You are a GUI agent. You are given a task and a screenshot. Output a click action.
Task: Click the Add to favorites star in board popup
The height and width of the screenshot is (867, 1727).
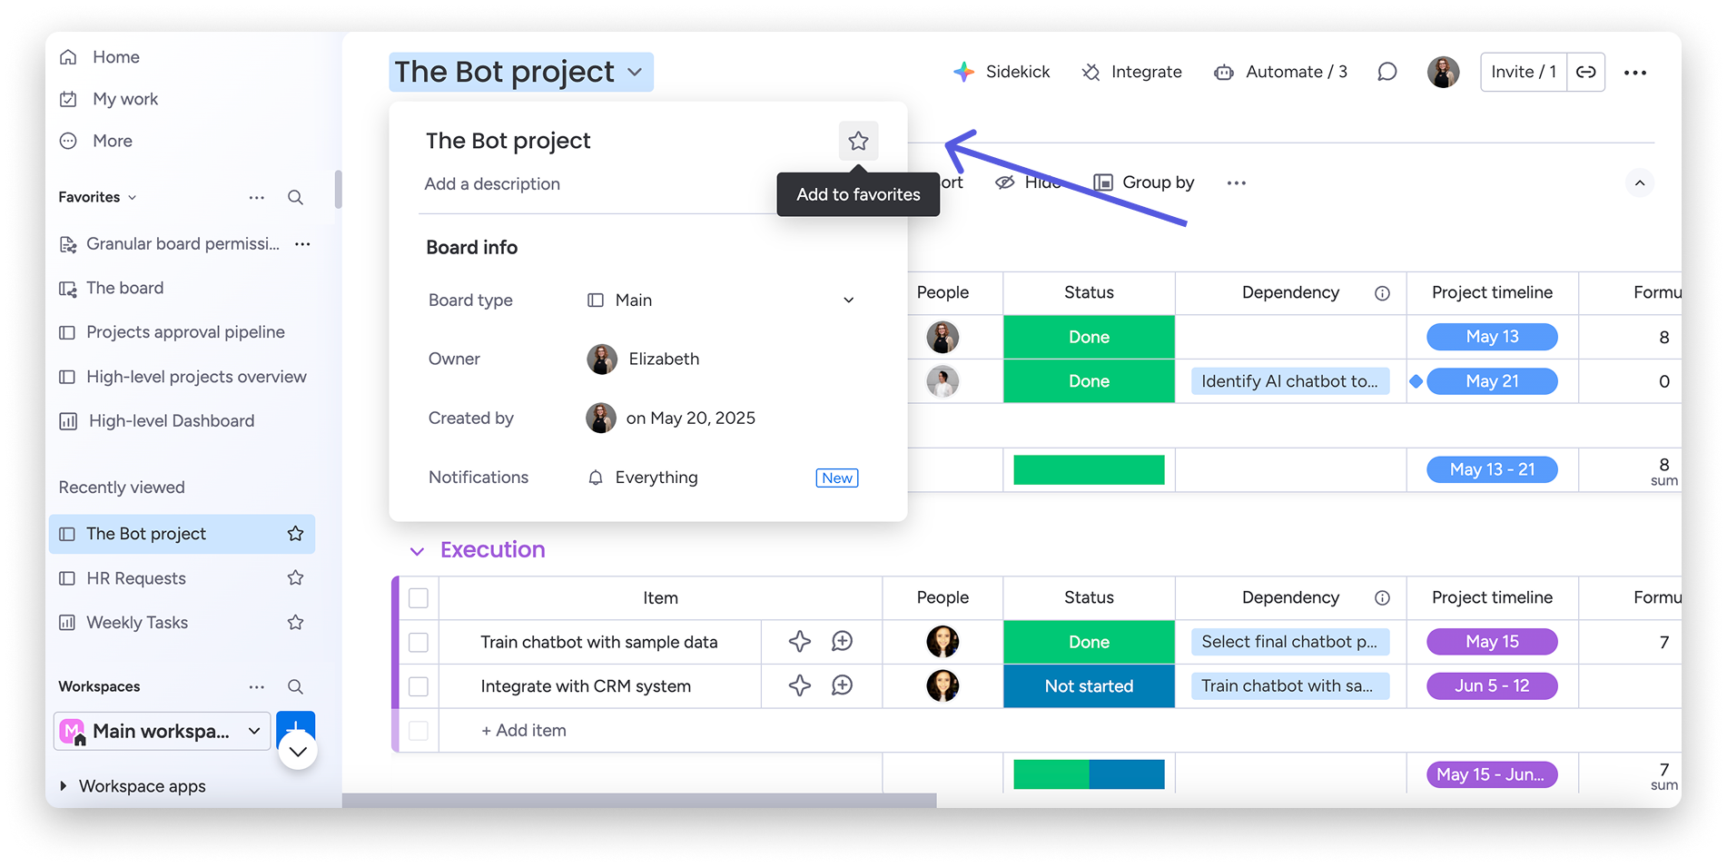tap(858, 141)
